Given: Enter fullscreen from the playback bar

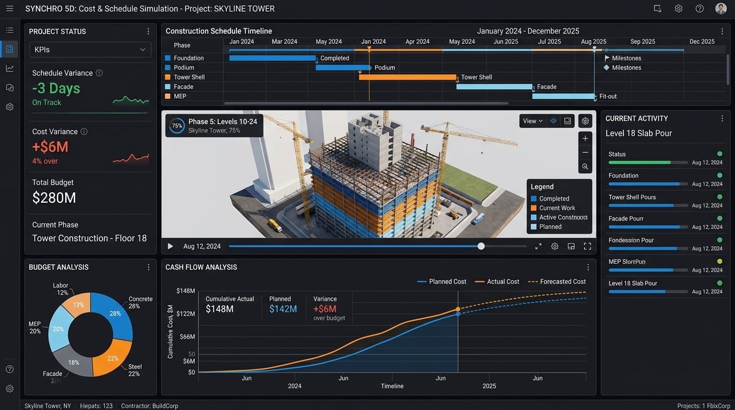Looking at the screenshot, I should coord(588,246).
